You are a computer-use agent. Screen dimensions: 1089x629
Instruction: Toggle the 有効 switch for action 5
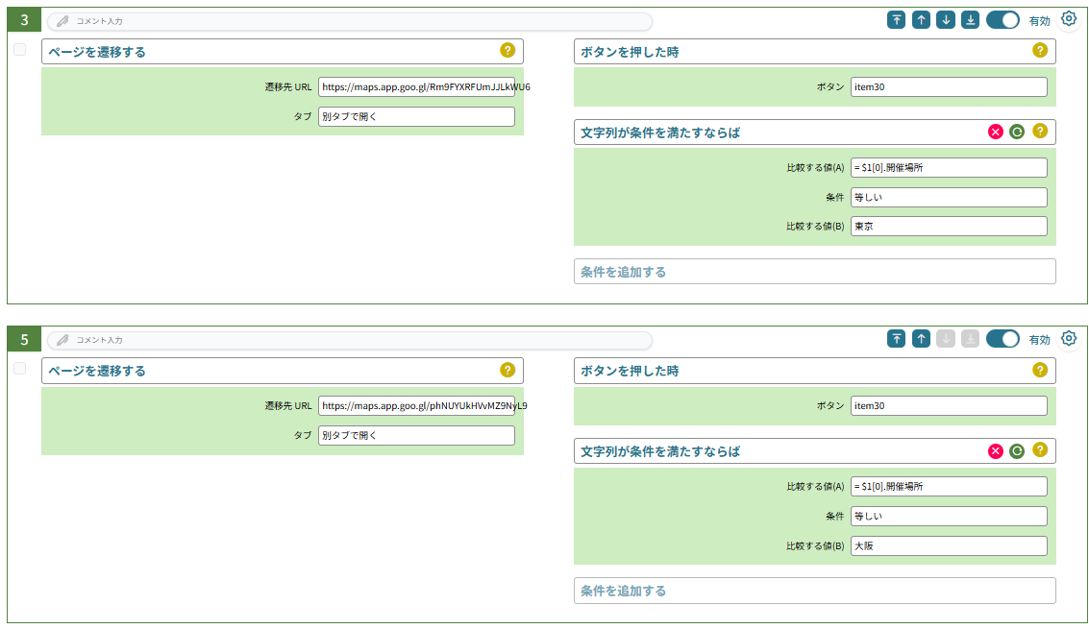click(x=1002, y=339)
